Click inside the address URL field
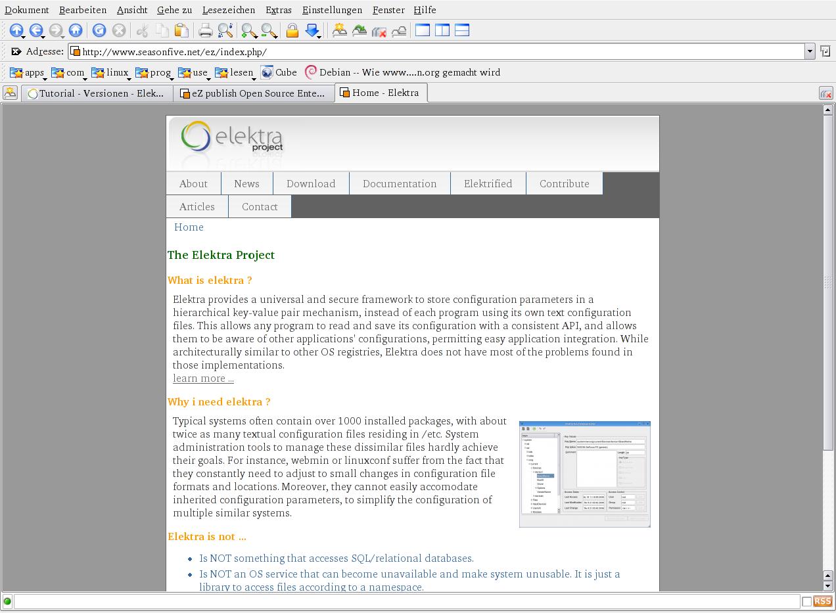The image size is (836, 613). pos(436,51)
